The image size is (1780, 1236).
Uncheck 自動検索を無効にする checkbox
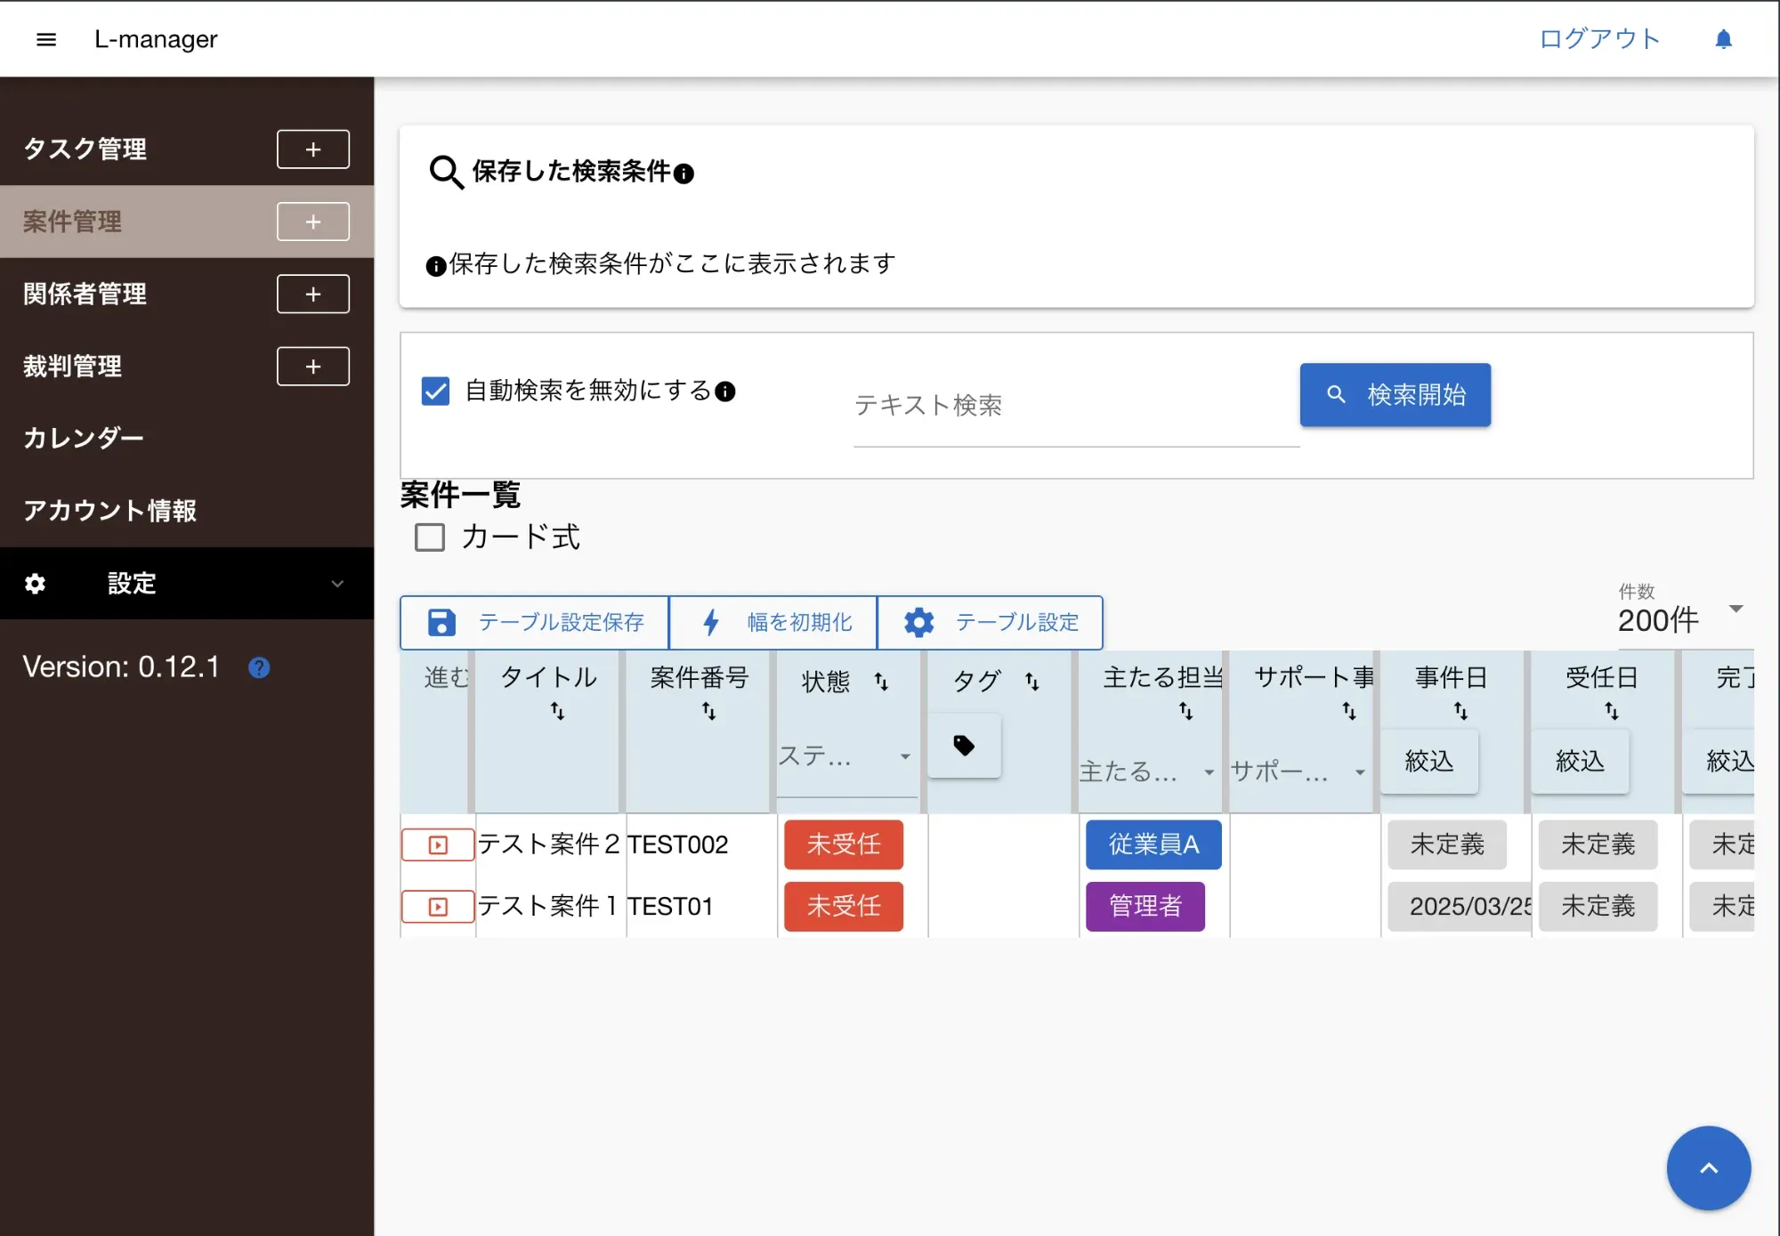(435, 391)
